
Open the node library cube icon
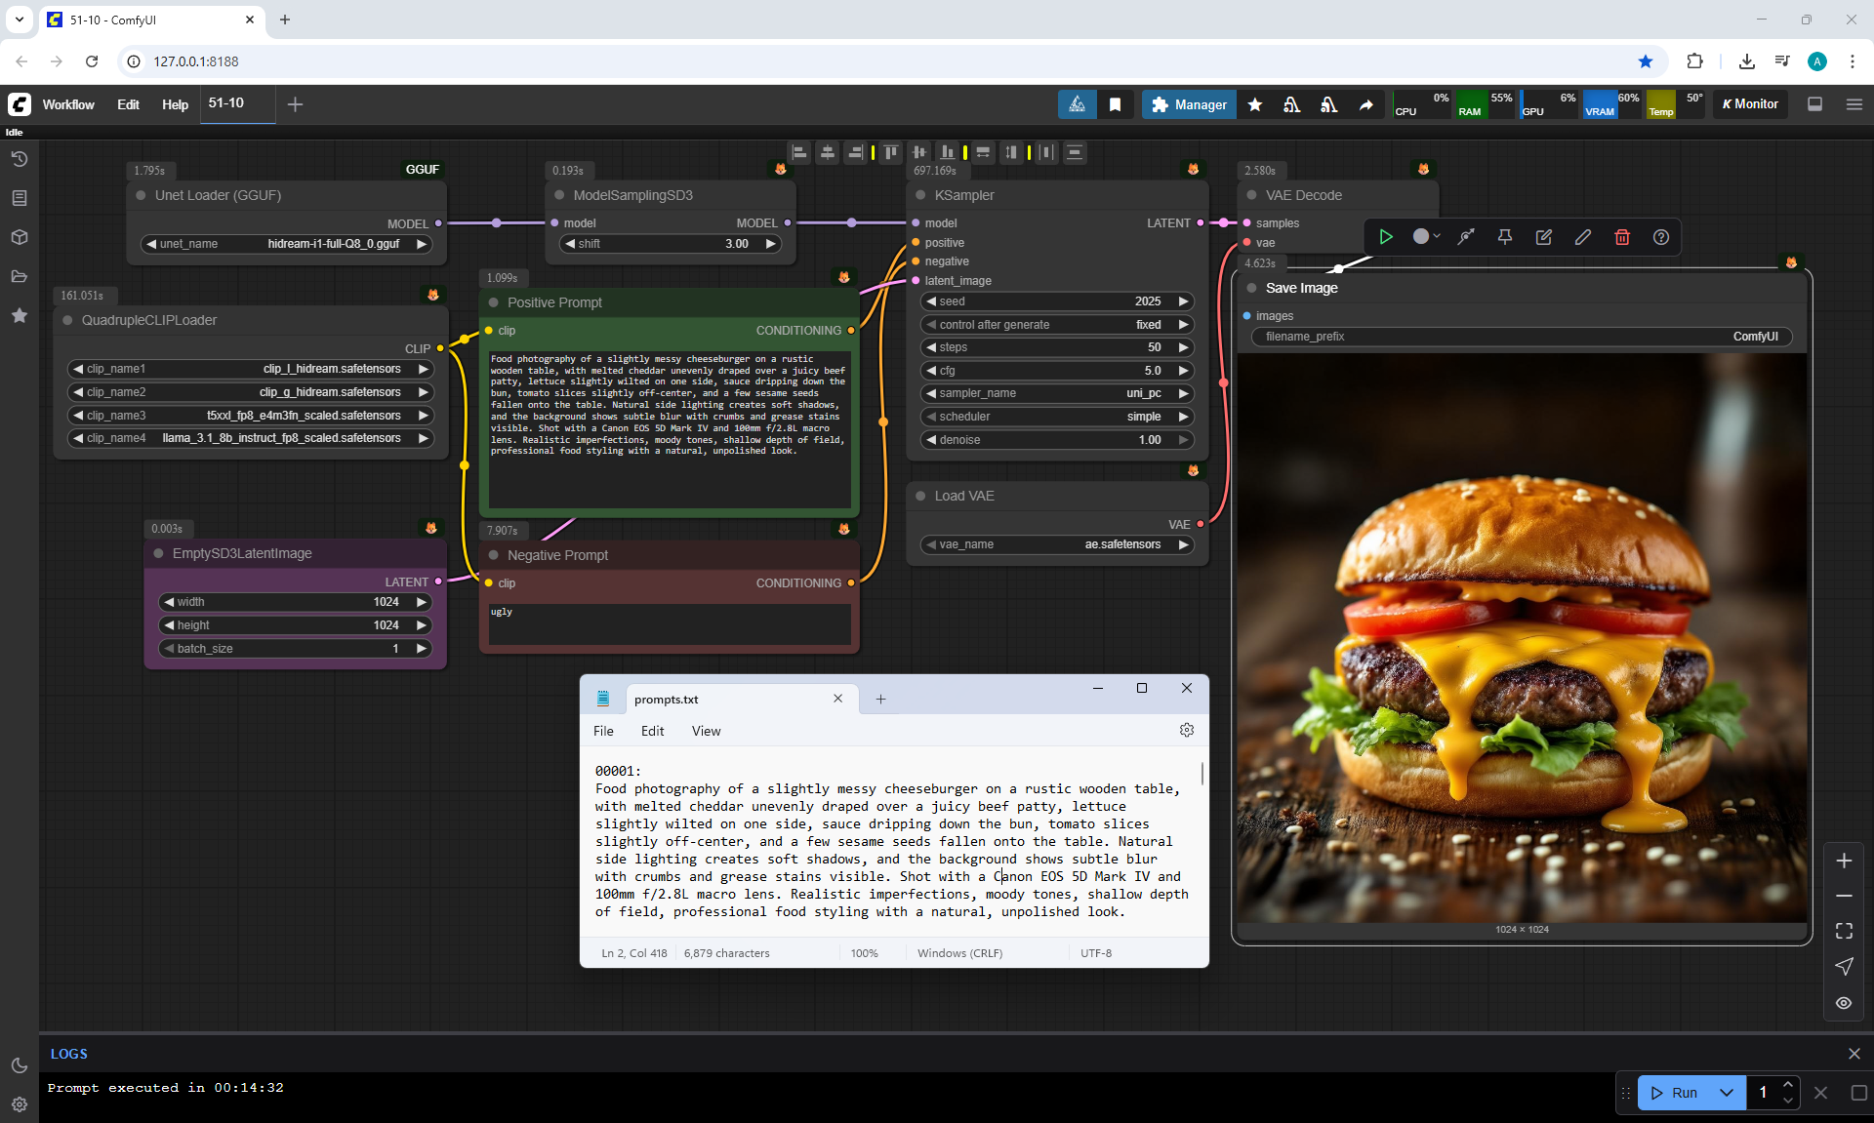tap(19, 237)
